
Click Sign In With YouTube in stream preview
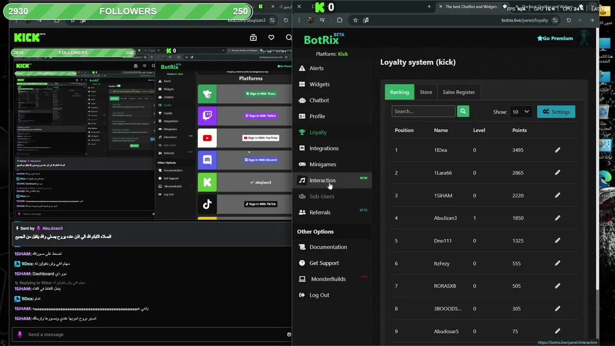pos(261,138)
